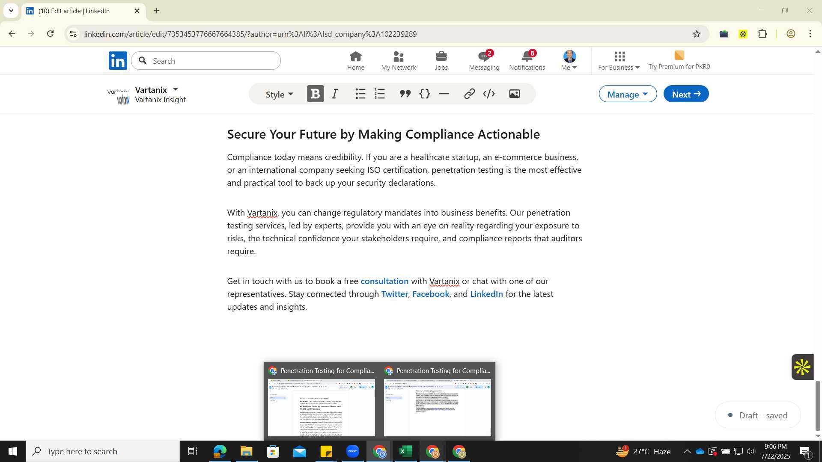Click the yellow starburst extension icon
This screenshot has height=462, width=822.
(x=743, y=34)
